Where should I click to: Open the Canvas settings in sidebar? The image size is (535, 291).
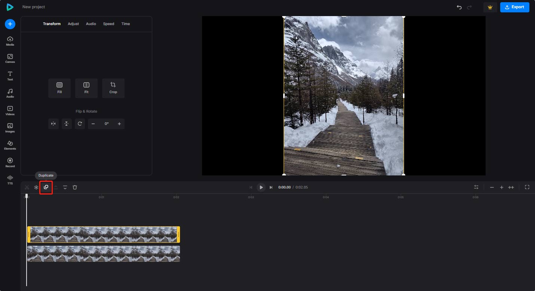click(10, 58)
